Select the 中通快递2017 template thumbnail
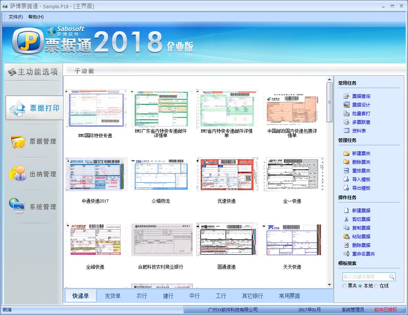408x315 pixels. tap(96, 174)
